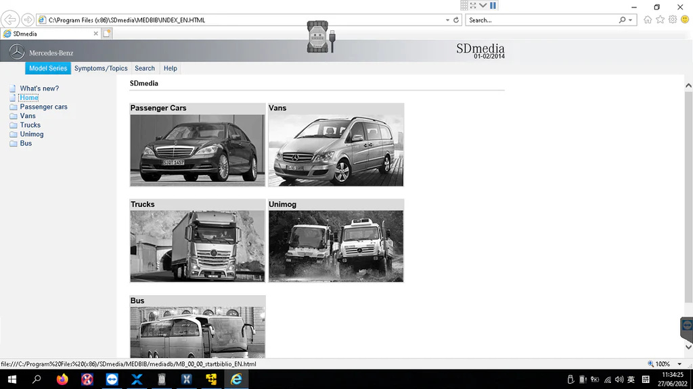The width and height of the screenshot is (693, 389).
Task: Open the VCI device taskbar icon
Action: pyautogui.click(x=162, y=380)
